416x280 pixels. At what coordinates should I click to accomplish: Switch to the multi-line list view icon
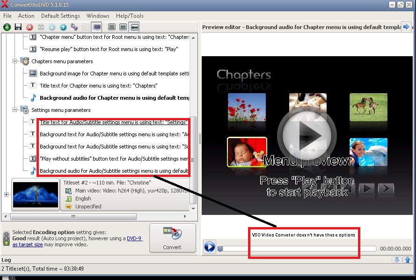[x=112, y=27]
